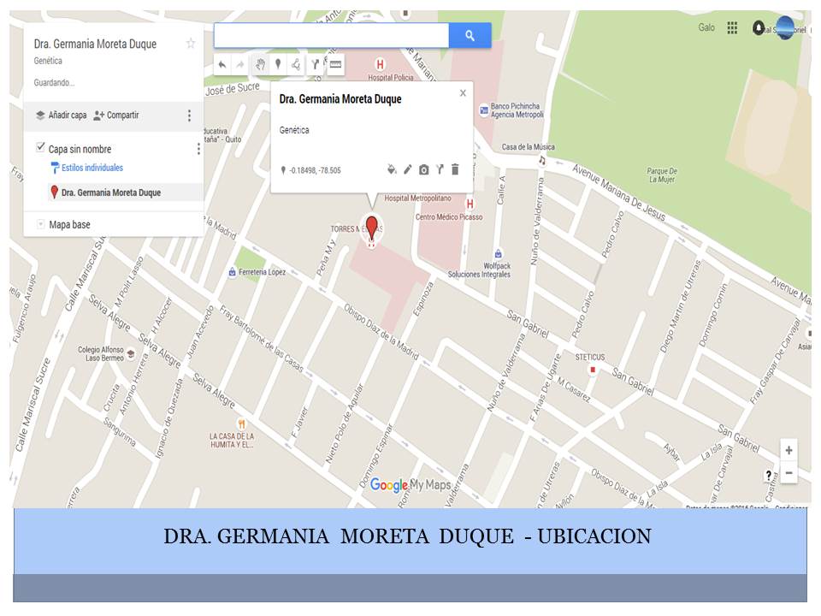Viewport: 821px width, 616px height.
Task: Open marker style paint bucket in popup
Action: pyautogui.click(x=392, y=169)
